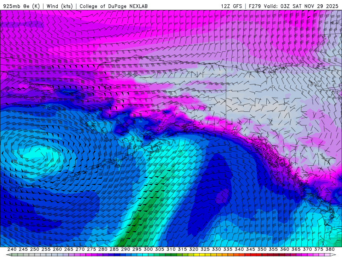
Task: Click the "F279" forecast hour label
Action: (x=255, y=6)
